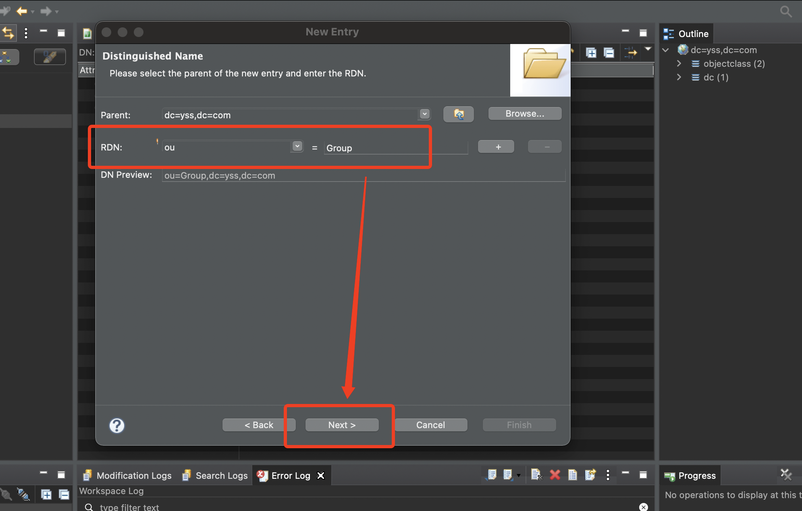Click the RDN value field containing Group

395,148
